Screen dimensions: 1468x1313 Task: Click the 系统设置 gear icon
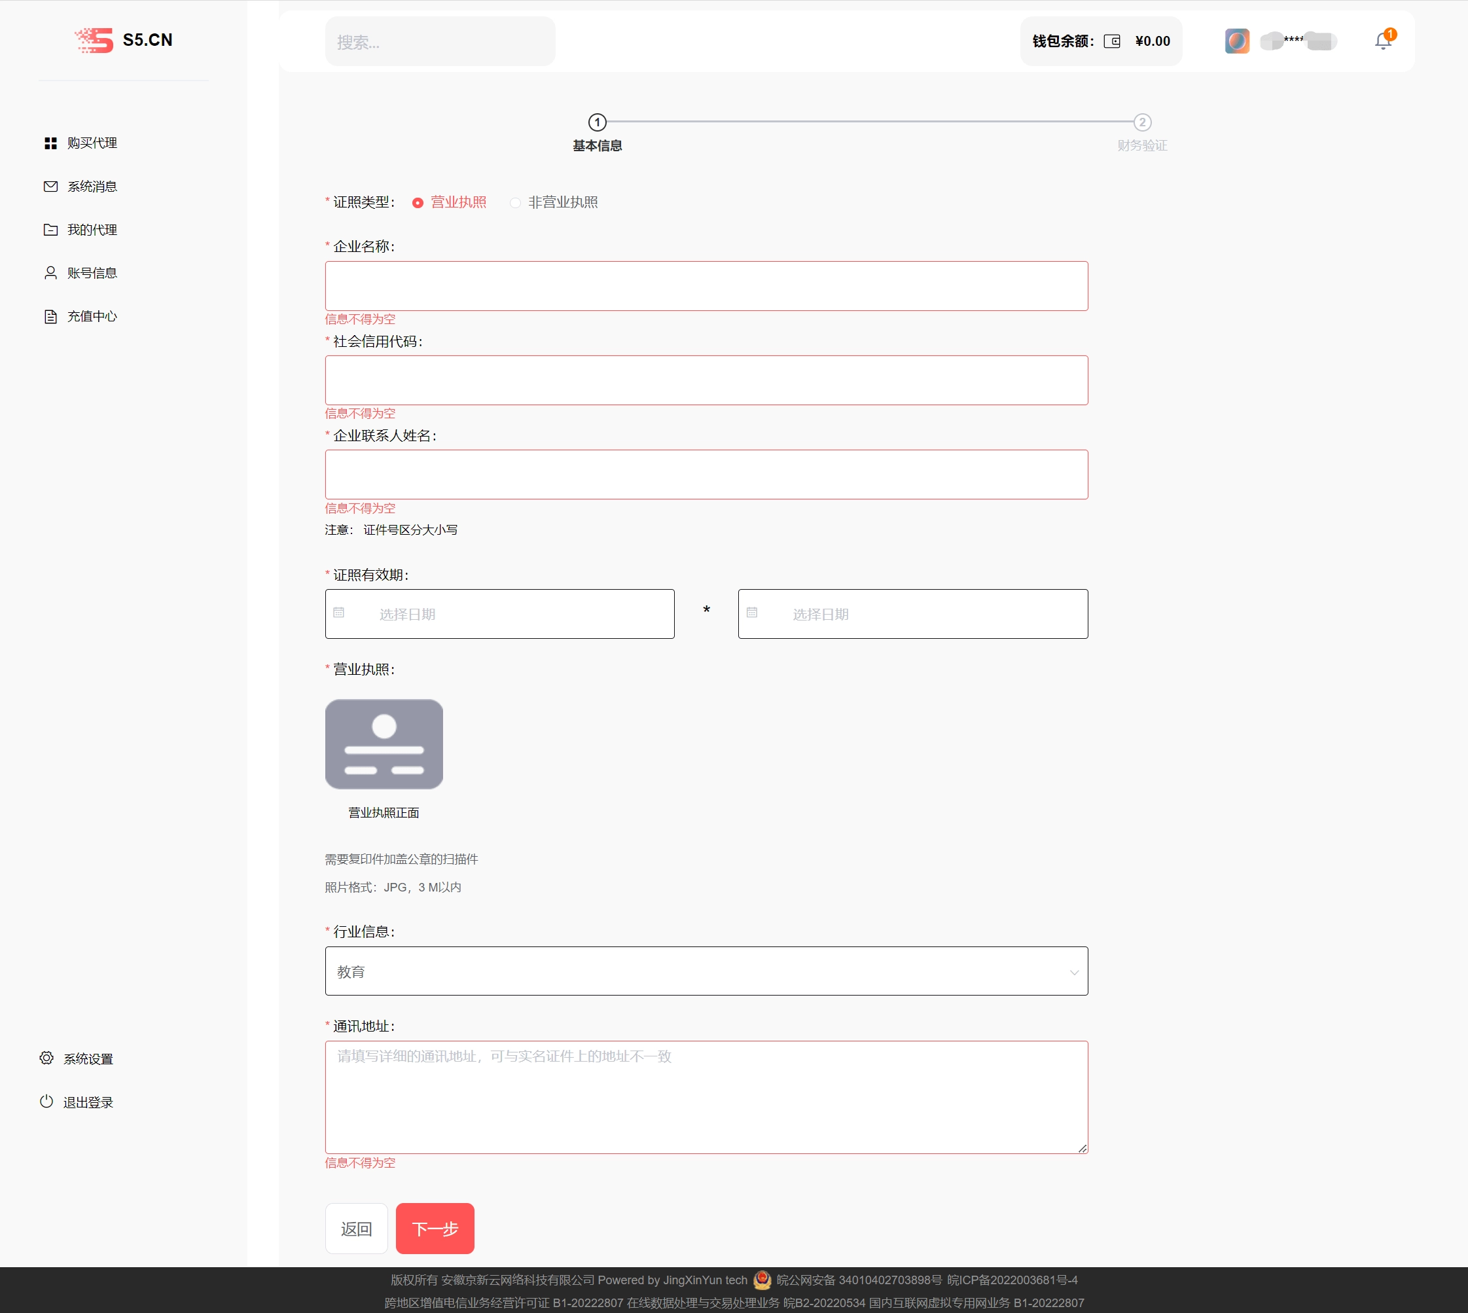(x=47, y=1058)
